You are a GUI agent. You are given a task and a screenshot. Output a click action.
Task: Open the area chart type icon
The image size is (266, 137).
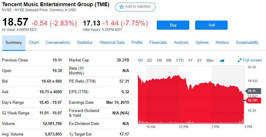222,61
